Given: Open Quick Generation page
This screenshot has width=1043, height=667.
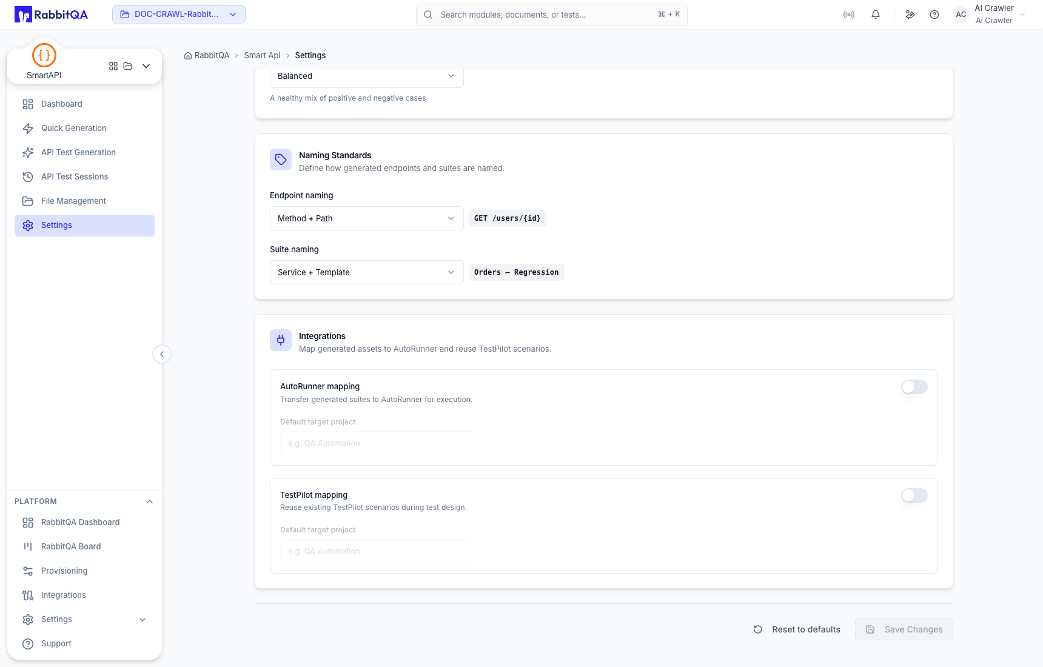Looking at the screenshot, I should coord(85,129).
